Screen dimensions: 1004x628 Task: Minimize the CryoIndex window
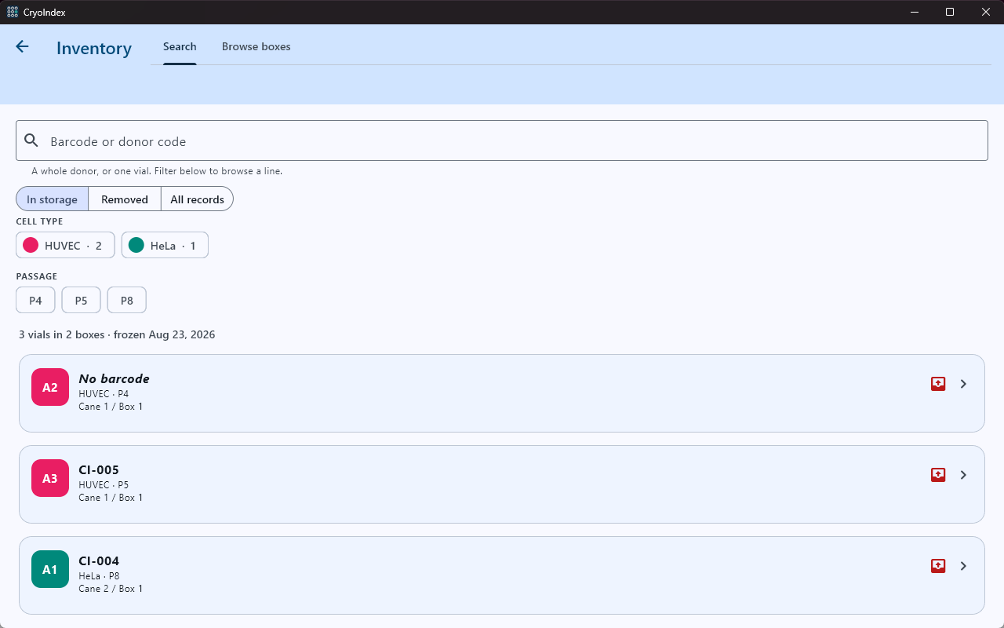[x=914, y=12]
